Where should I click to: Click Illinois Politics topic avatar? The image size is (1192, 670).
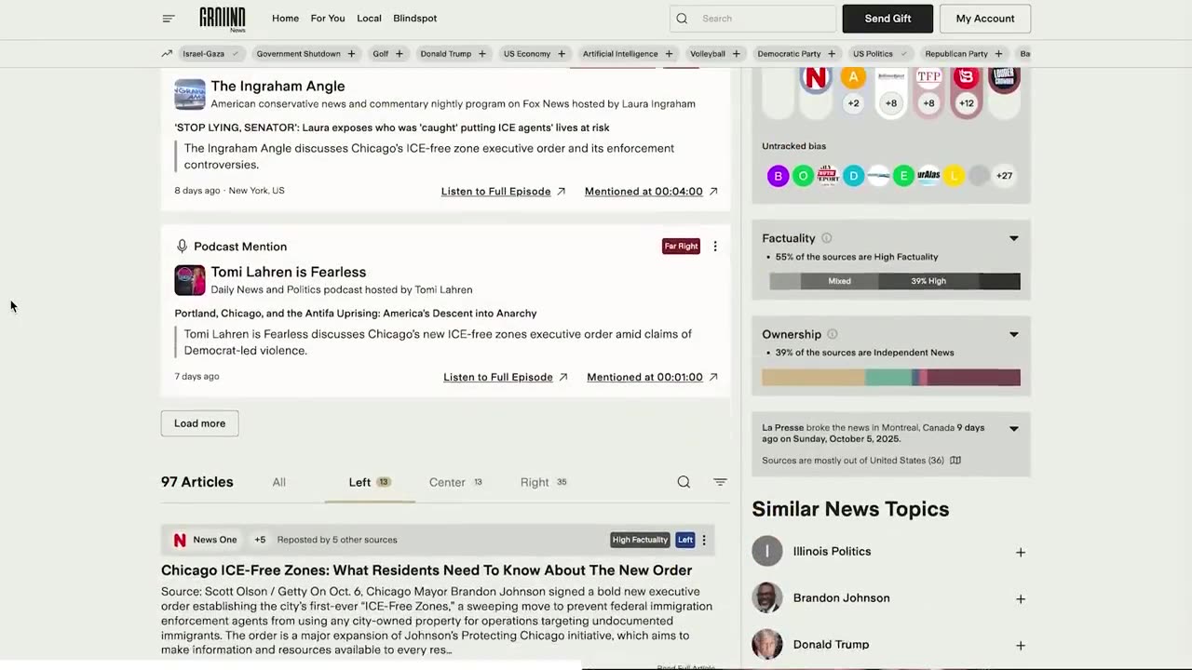767,551
